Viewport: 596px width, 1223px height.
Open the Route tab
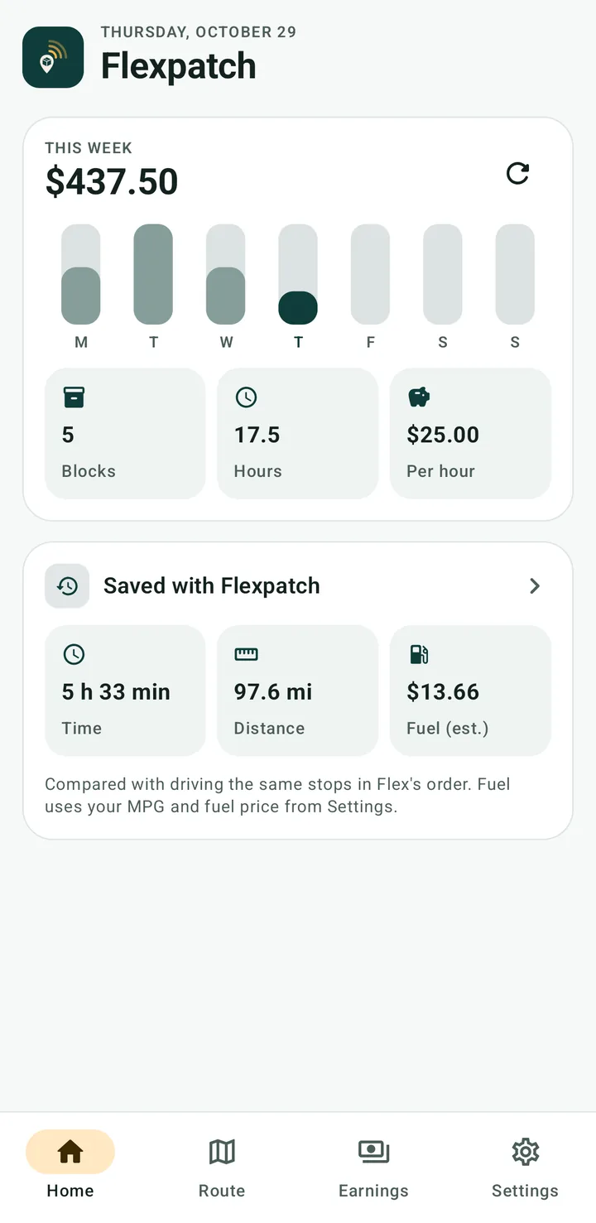click(222, 1166)
